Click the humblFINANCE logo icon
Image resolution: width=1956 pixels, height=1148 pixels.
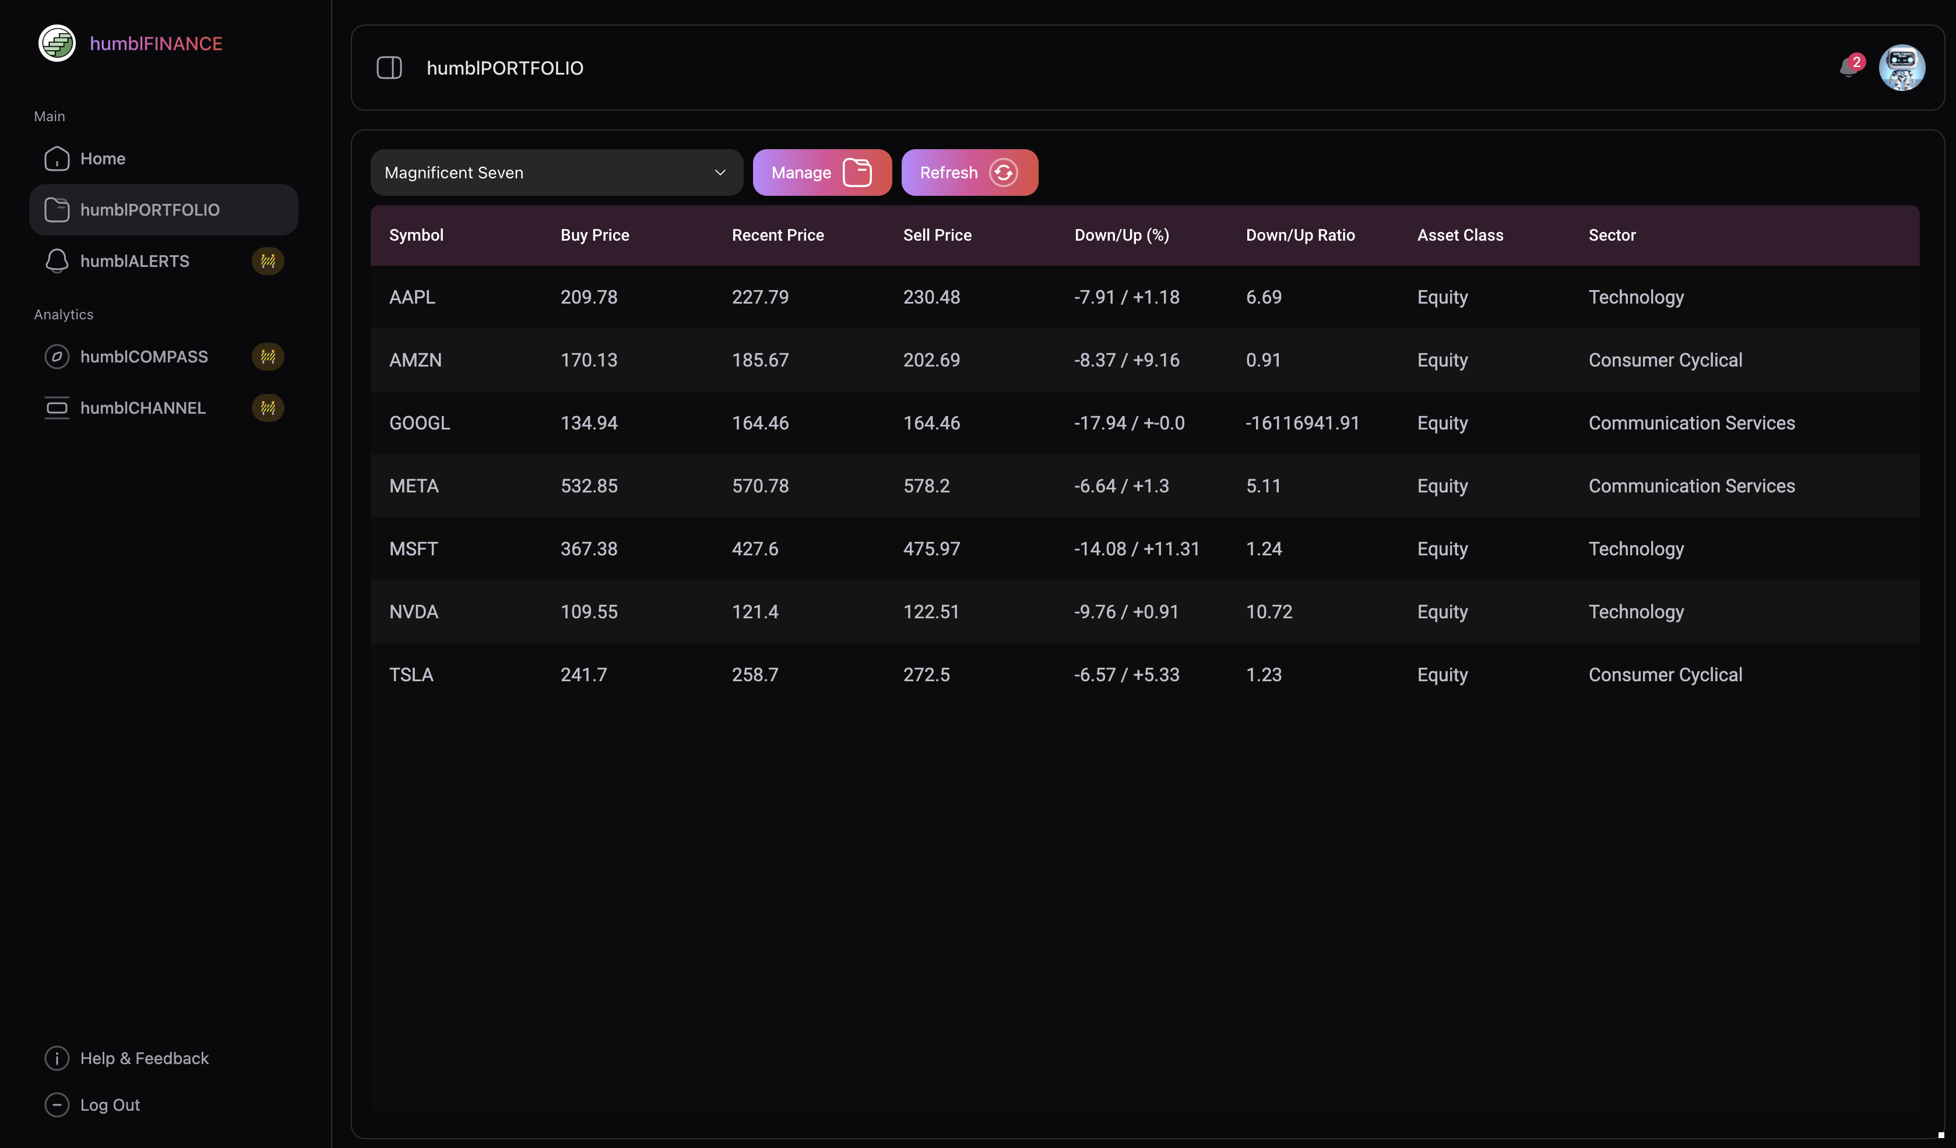57,44
